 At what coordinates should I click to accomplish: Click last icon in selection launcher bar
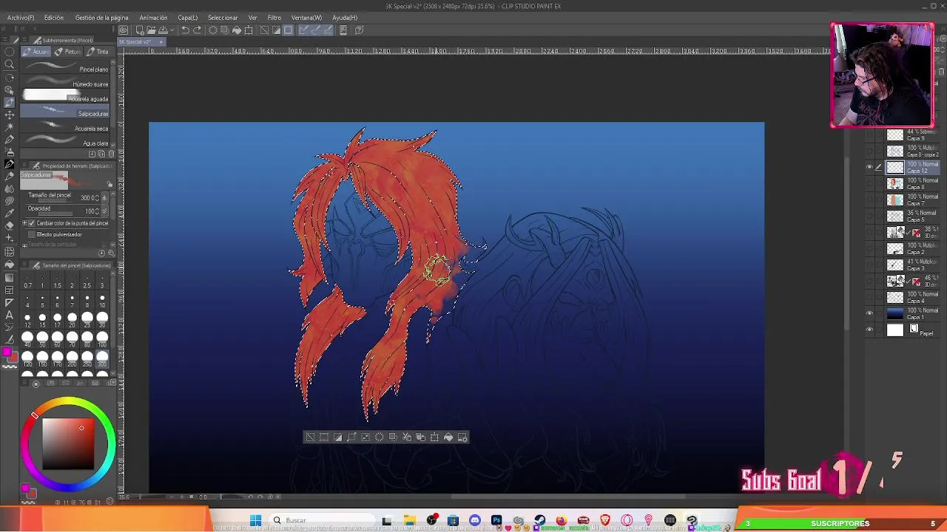[462, 437]
